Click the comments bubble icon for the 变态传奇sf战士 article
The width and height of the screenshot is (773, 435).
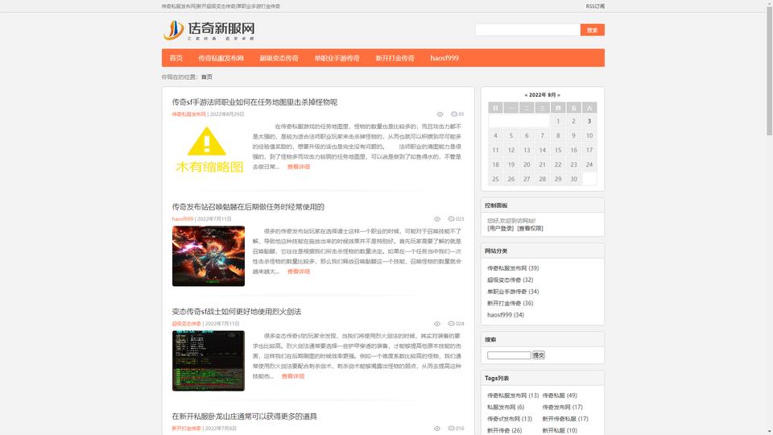coord(451,324)
